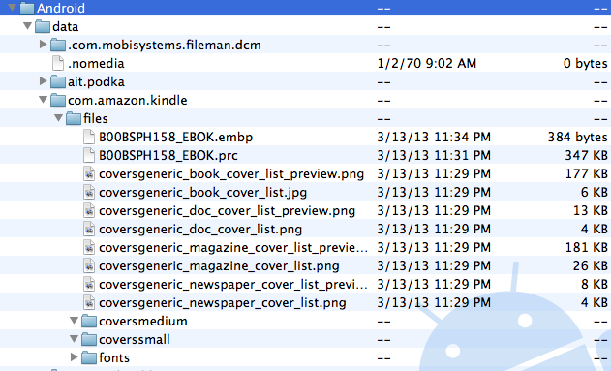Click the 347 KB size value
Image resolution: width=611 pixels, height=371 pixels.
[x=587, y=155]
